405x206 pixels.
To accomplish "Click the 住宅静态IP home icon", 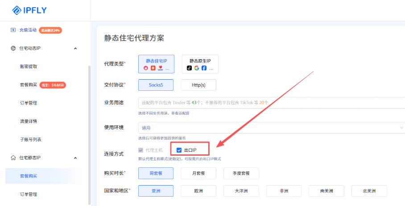I will (x=13, y=158).
